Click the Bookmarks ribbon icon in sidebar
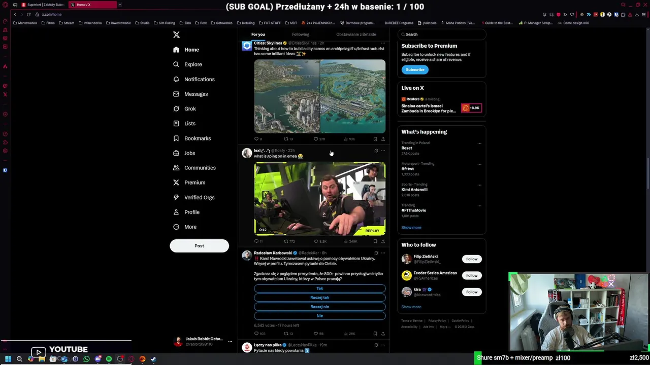Viewport: 650px width, 365px height. pyautogui.click(x=176, y=138)
